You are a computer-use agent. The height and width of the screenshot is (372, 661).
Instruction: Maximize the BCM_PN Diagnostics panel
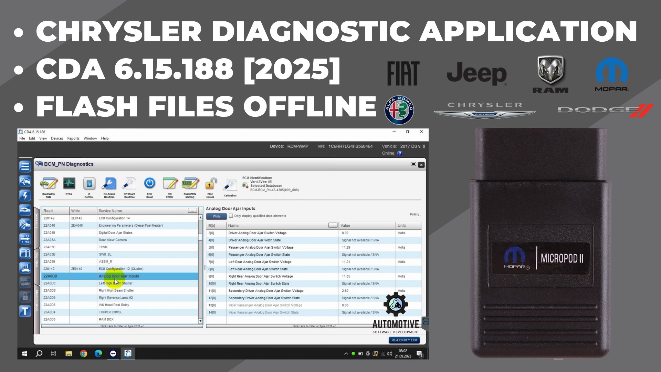coord(413,164)
